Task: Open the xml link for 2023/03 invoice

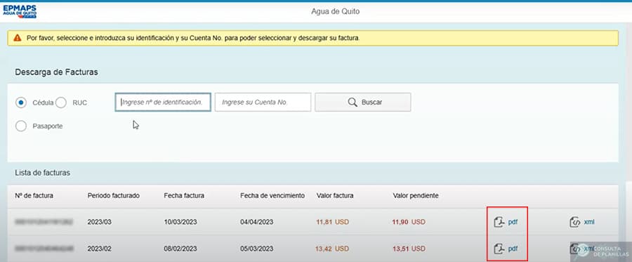Action: pyautogui.click(x=589, y=222)
